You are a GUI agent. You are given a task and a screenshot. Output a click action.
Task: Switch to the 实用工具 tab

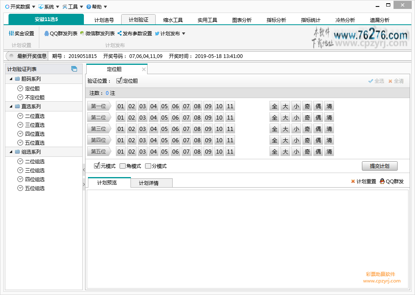[207, 20]
